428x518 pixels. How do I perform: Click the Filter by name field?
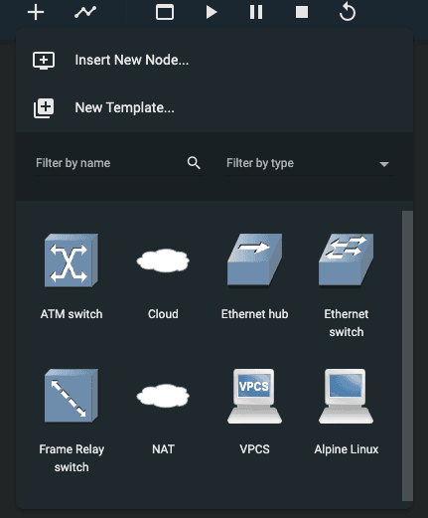110,163
